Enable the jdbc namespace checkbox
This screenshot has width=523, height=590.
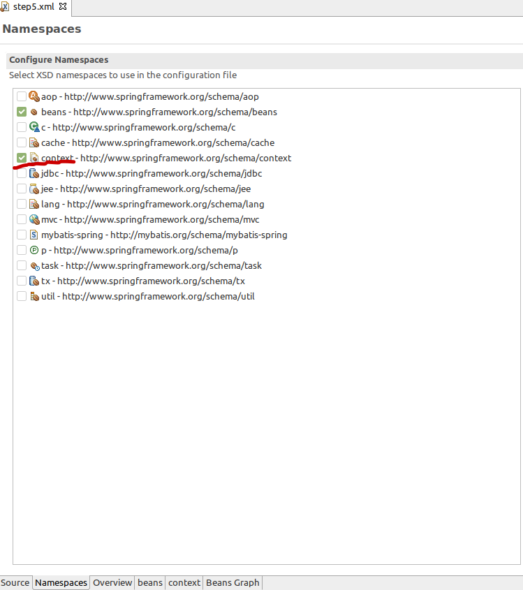22,173
